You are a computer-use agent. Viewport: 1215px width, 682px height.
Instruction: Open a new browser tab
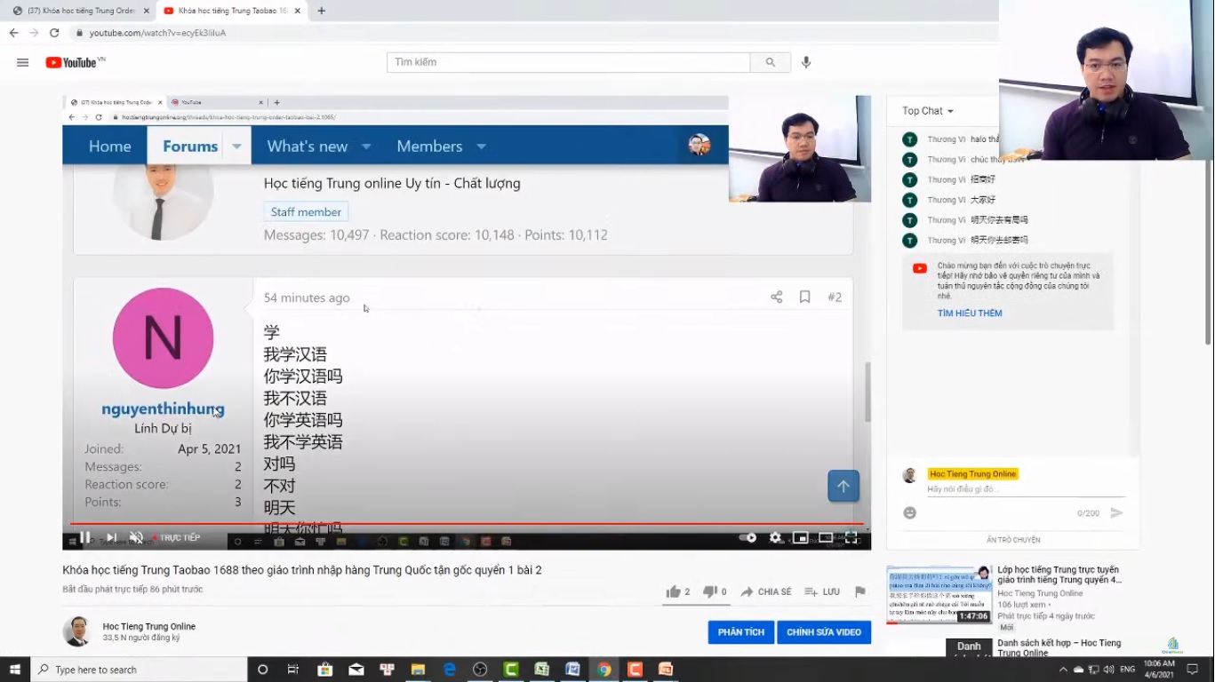click(322, 11)
